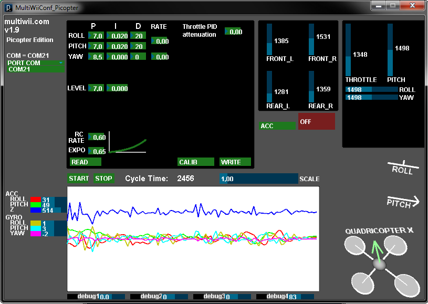The image size is (428, 304).
Task: Click the YAW horizontal RC bar
Action: click(x=372, y=97)
